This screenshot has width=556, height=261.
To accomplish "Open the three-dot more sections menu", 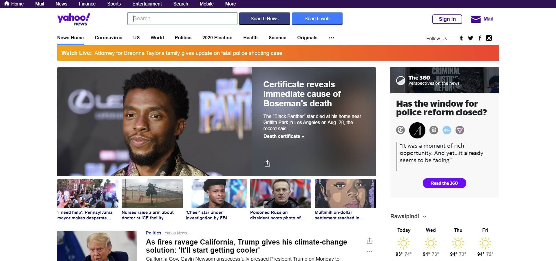I will click(332, 38).
